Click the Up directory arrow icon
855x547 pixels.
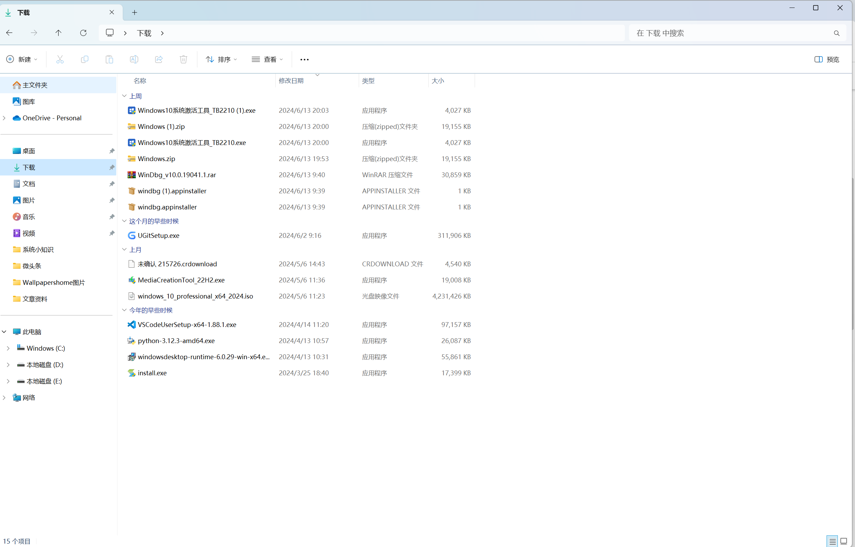[x=58, y=33]
